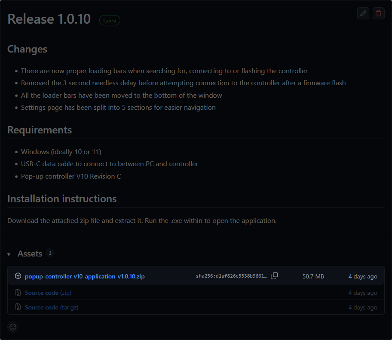The width and height of the screenshot is (392, 340).
Task: Open the emoji reaction smiley picker
Action: (x=12, y=327)
